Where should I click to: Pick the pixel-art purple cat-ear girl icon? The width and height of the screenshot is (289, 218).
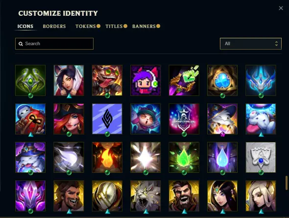tap(145, 80)
